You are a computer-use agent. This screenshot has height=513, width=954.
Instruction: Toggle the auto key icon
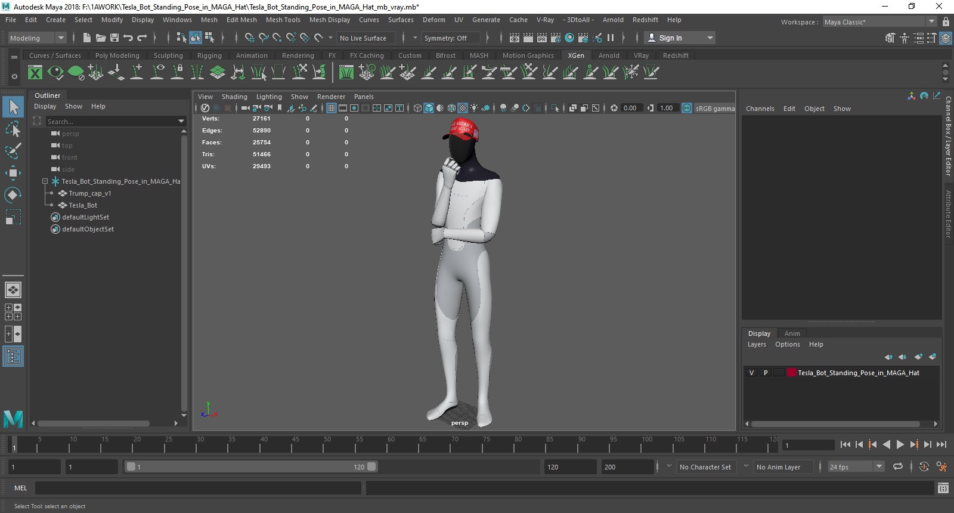coord(924,466)
